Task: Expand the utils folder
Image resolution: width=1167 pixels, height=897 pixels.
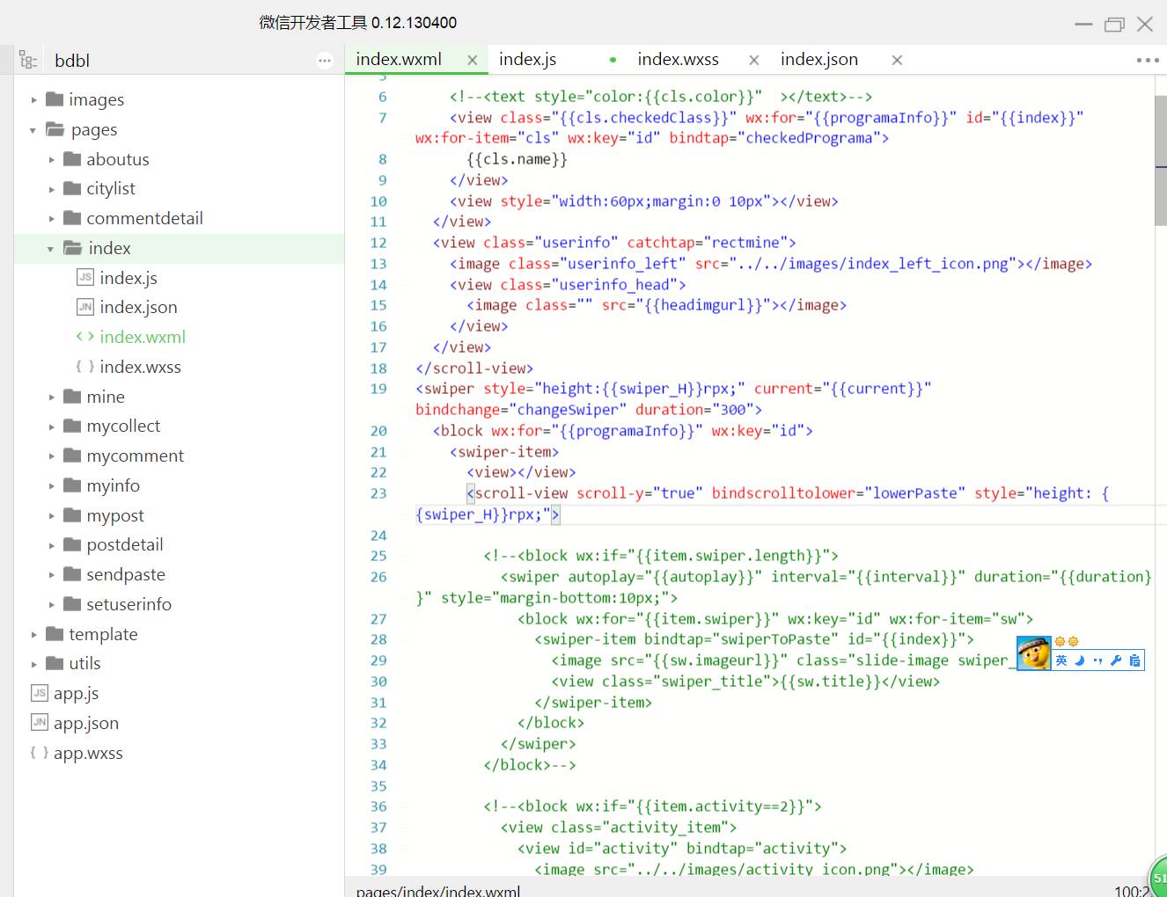Action: click(34, 664)
